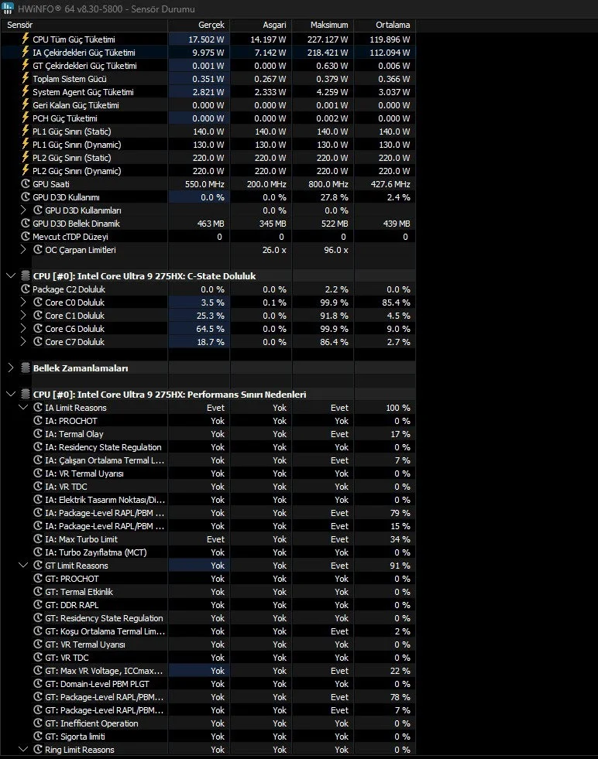Viewport: 598px width, 759px height.
Task: Select GT: Residency State Regulation row
Action: coord(209,618)
